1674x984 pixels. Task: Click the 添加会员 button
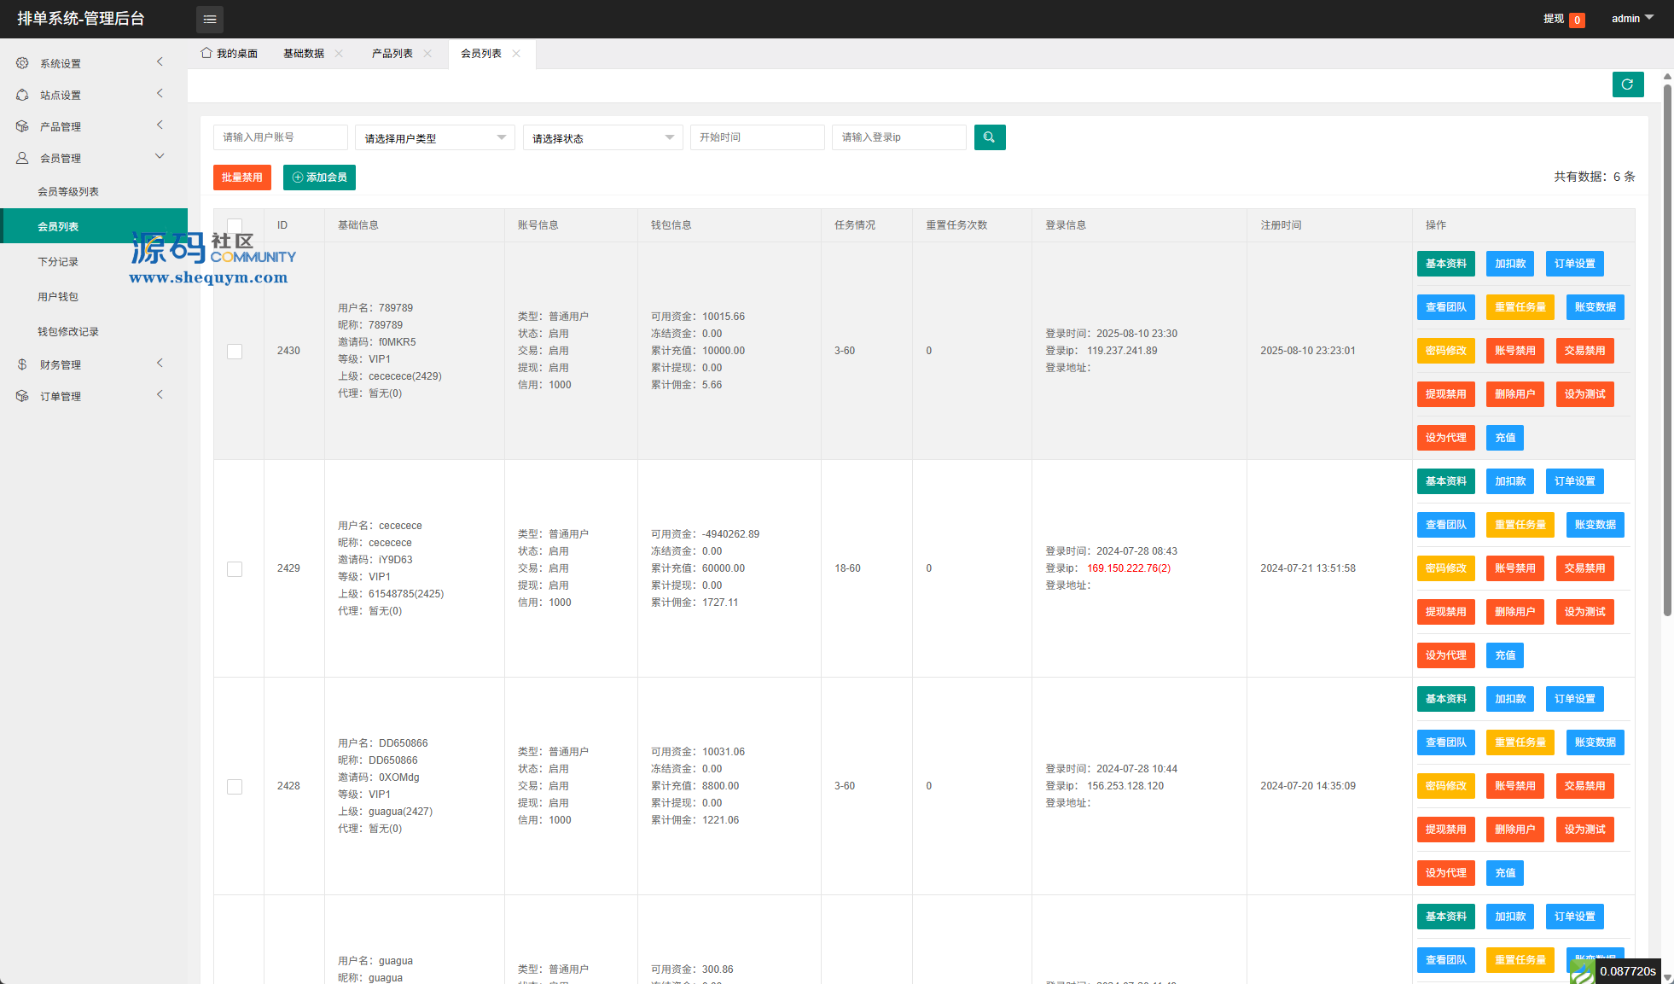point(319,178)
